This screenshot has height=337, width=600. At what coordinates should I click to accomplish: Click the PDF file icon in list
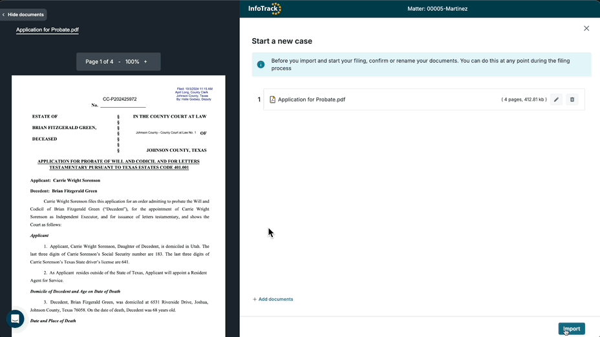pos(272,99)
